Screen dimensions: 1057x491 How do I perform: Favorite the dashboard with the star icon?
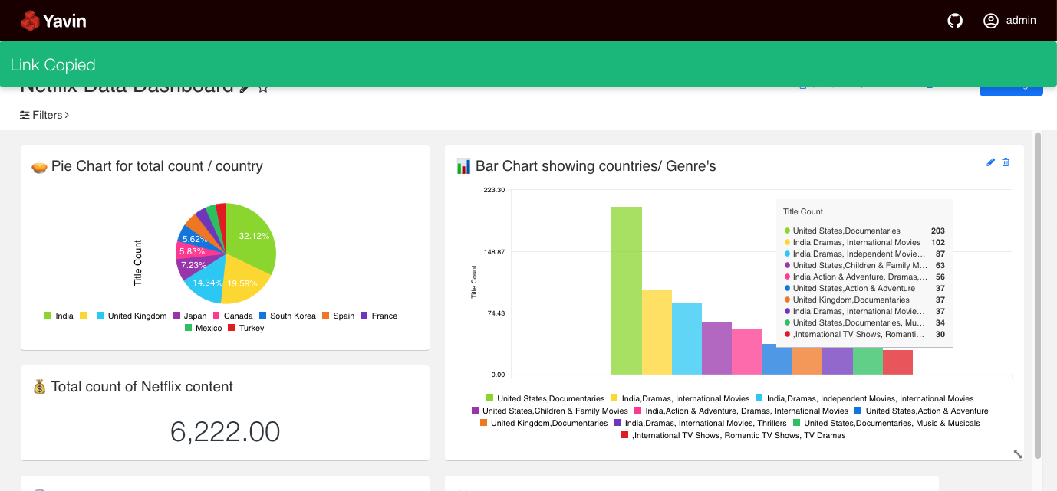pyautogui.click(x=263, y=87)
